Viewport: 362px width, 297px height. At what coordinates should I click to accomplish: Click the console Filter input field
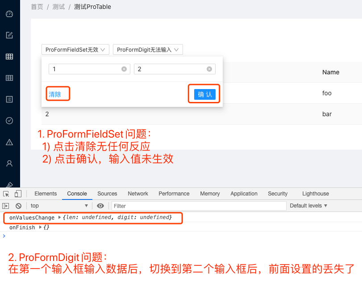point(179,206)
